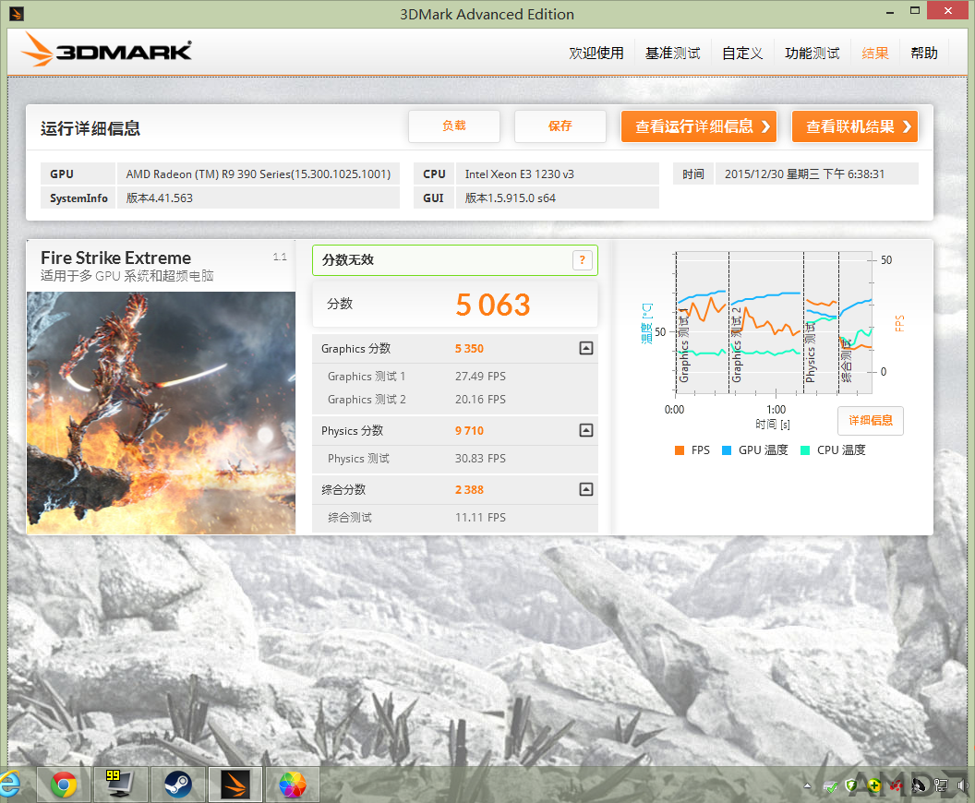Open the 自定义 tab
The image size is (975, 803).
click(742, 54)
